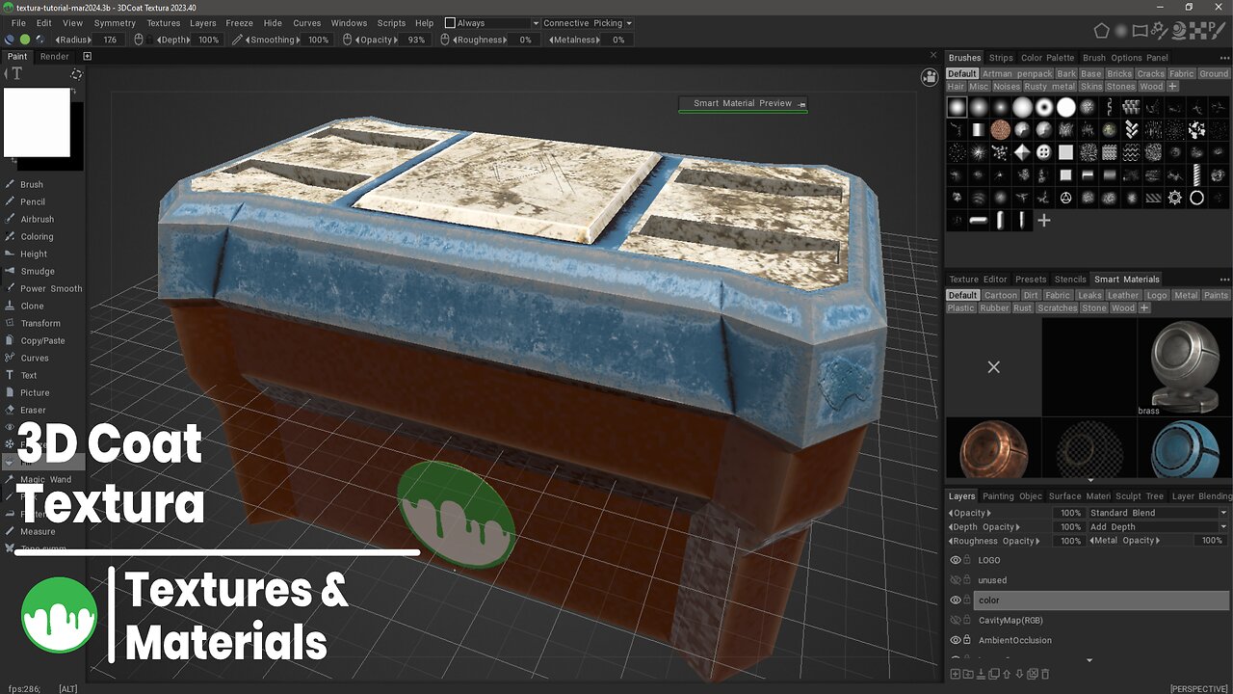Select the Brush tool in left panel
The image size is (1233, 694).
coord(32,184)
